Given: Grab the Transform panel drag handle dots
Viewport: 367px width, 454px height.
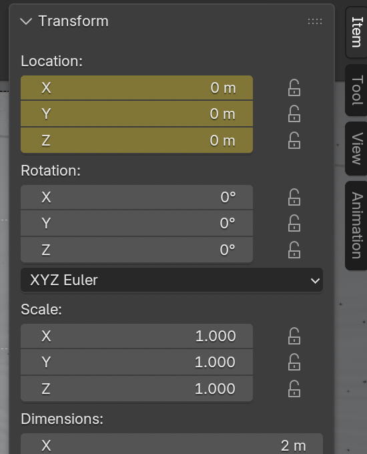Looking at the screenshot, I should [x=314, y=21].
